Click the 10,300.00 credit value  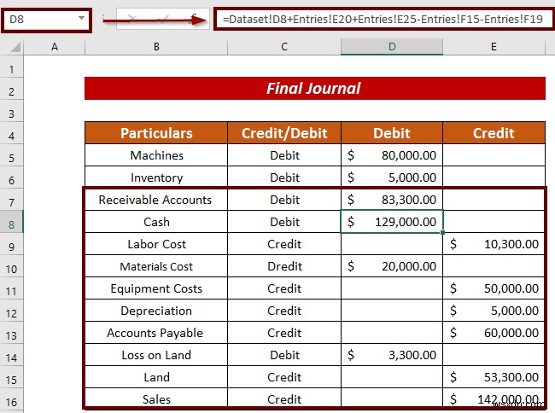494,244
